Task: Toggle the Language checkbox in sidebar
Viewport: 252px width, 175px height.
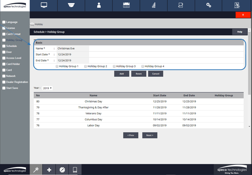Action: [x=4, y=22]
